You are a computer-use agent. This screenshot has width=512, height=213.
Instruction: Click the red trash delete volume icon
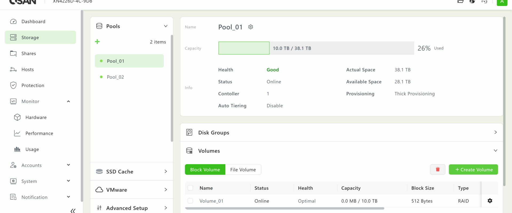(438, 170)
